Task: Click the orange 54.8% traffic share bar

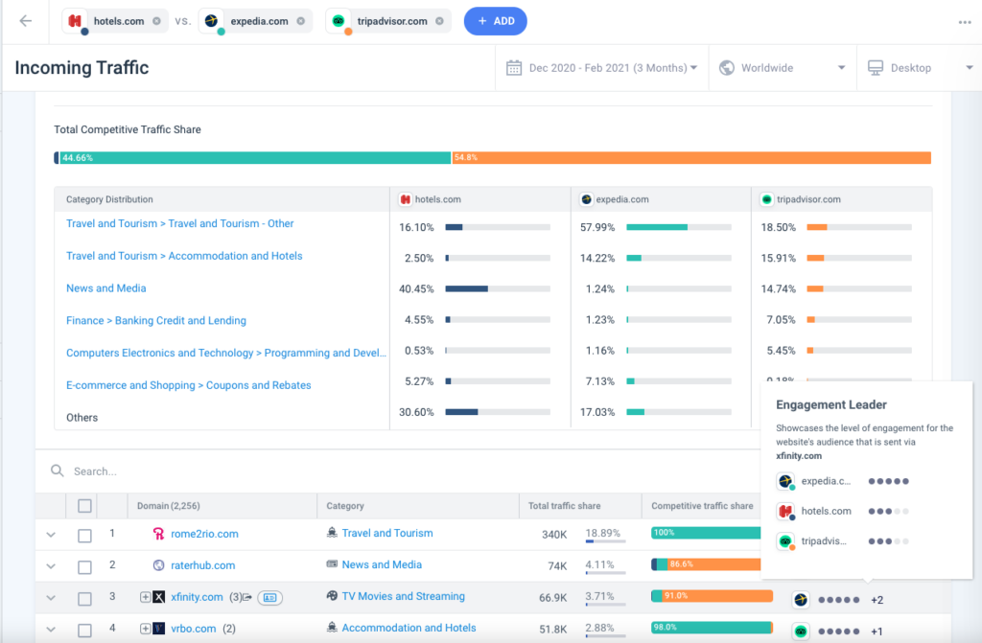Action: 690,156
